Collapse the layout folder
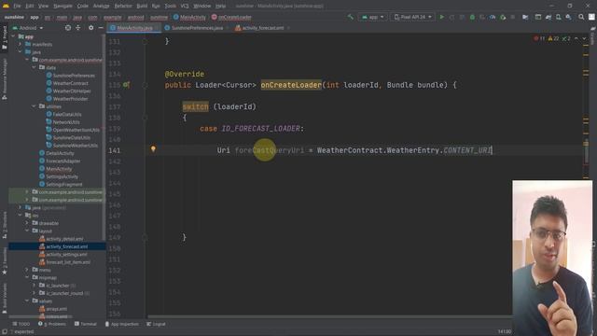Image resolution: width=597 pixels, height=336 pixels. tap(27, 231)
